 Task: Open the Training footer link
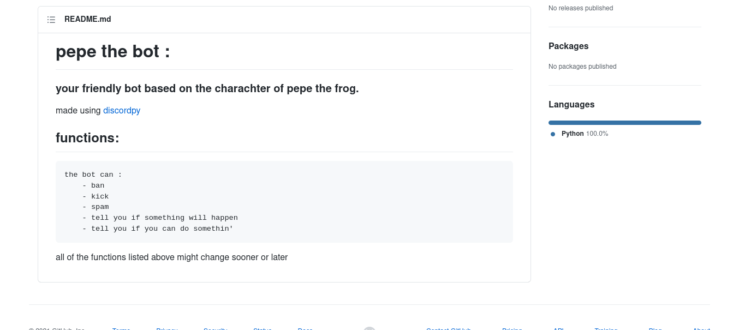(x=606, y=329)
